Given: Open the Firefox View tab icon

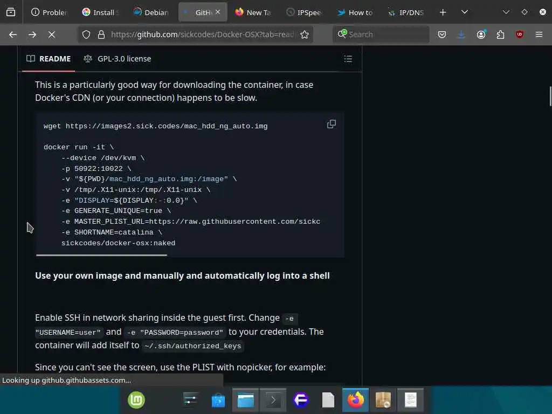Looking at the screenshot, I should pos(11,12).
